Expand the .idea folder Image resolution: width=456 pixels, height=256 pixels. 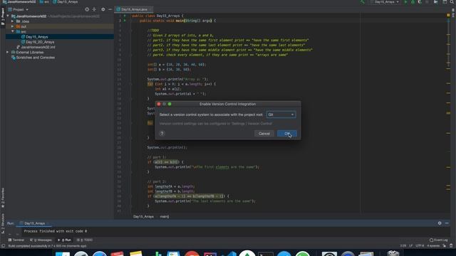pos(13,21)
